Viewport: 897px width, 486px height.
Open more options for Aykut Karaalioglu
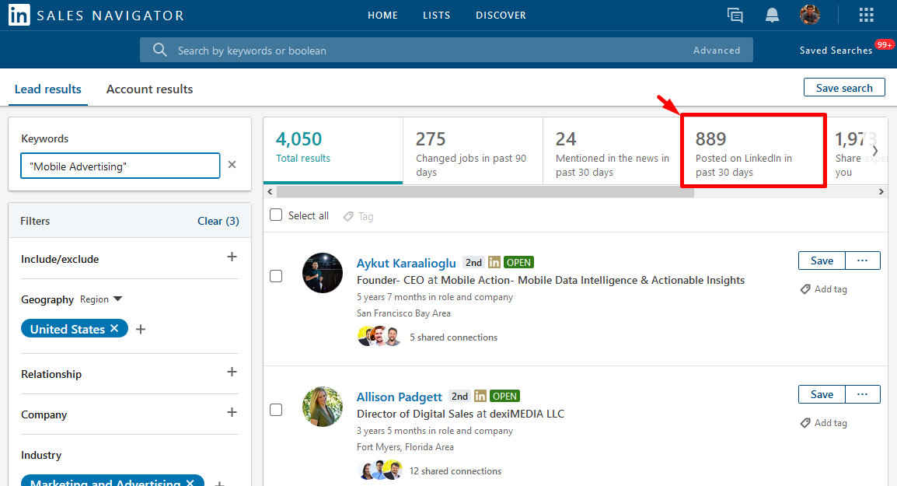(x=863, y=260)
